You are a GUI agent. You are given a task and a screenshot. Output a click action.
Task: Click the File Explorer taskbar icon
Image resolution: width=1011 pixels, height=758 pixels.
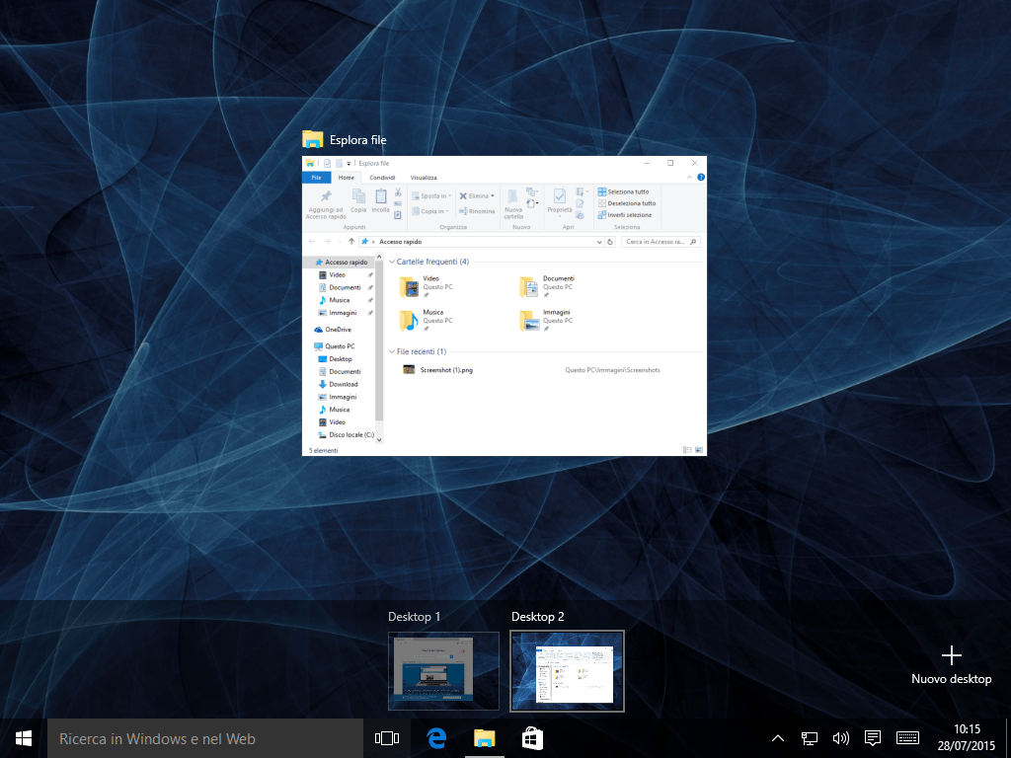point(484,738)
